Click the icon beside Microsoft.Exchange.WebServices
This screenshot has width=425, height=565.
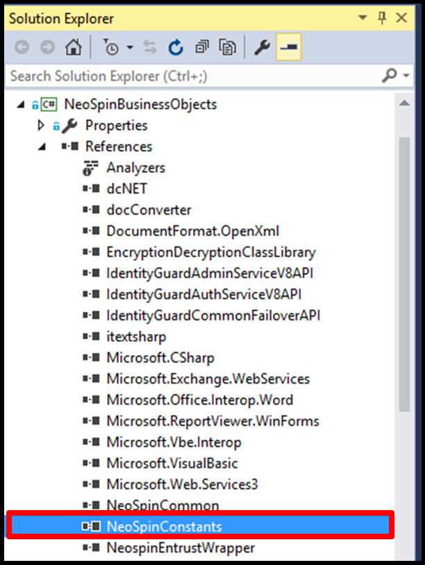91,378
